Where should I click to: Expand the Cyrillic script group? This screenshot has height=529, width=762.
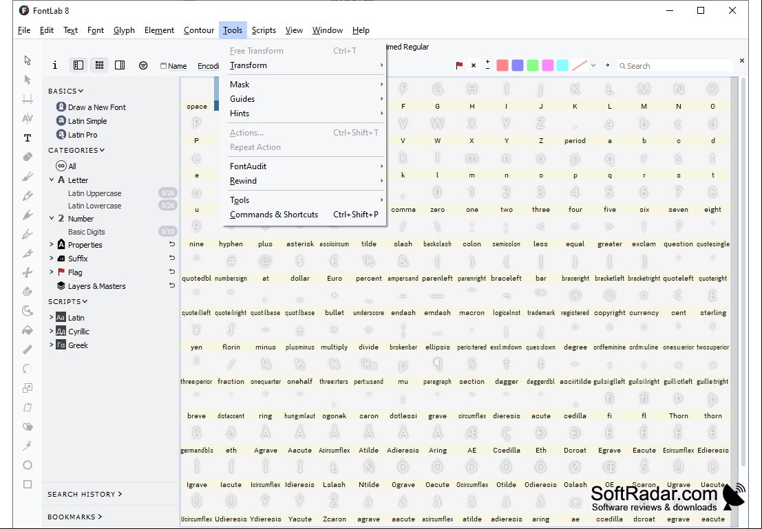(52, 332)
